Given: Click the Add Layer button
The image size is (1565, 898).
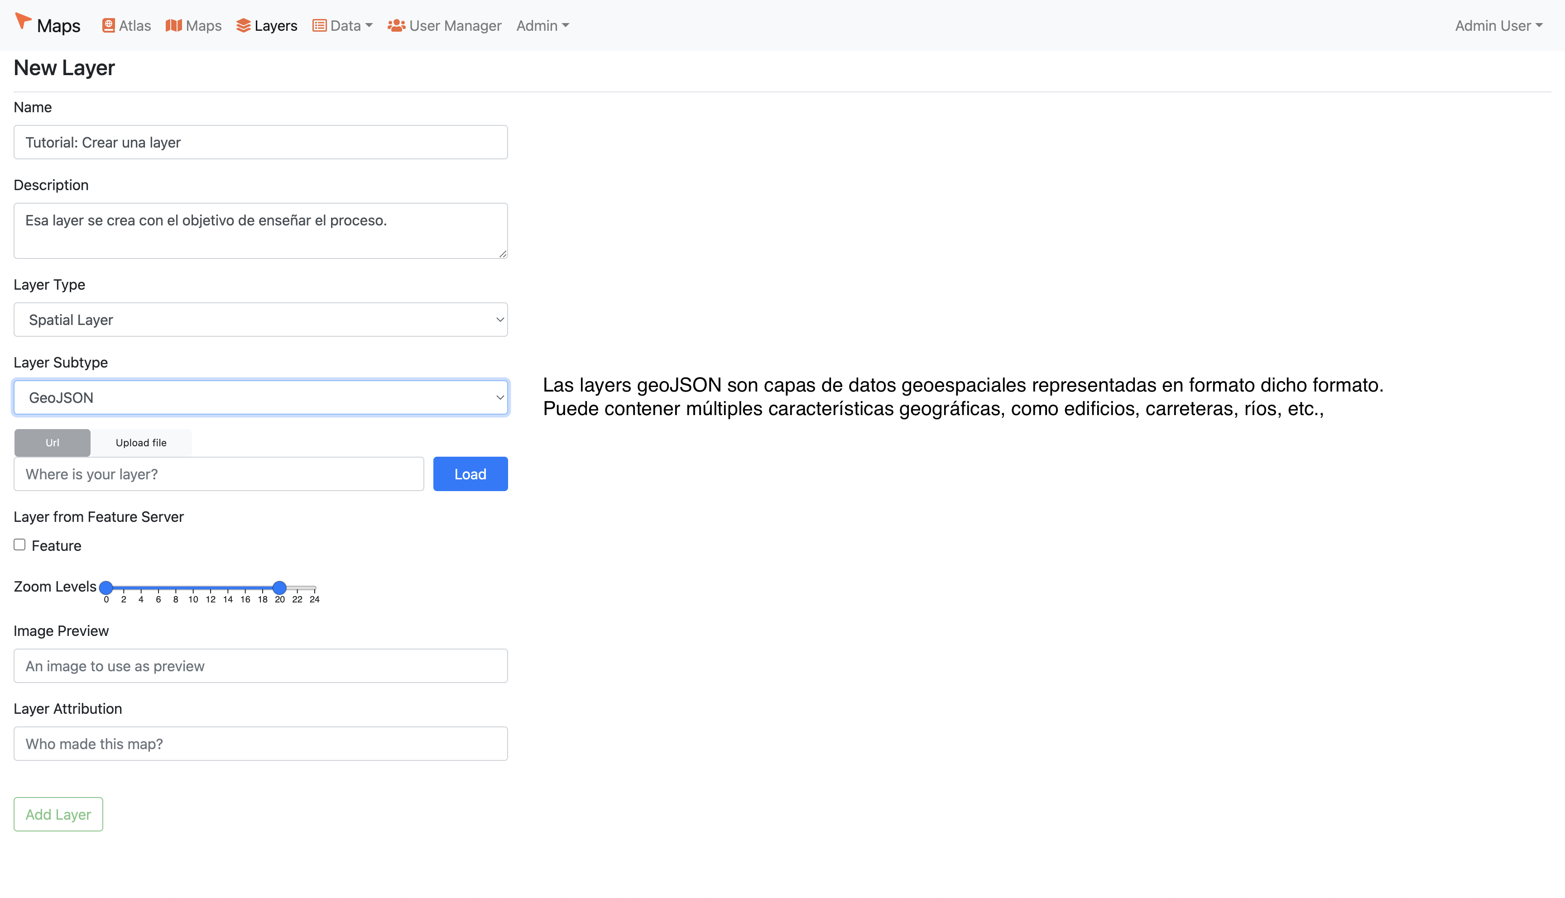Looking at the screenshot, I should pyautogui.click(x=58, y=814).
